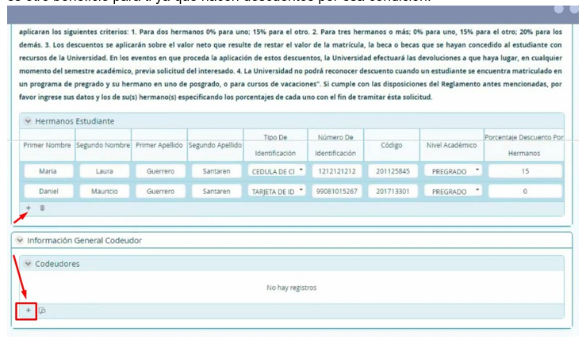Select the Primer Nombre column header
The image size is (586, 347).
pyautogui.click(x=47, y=145)
